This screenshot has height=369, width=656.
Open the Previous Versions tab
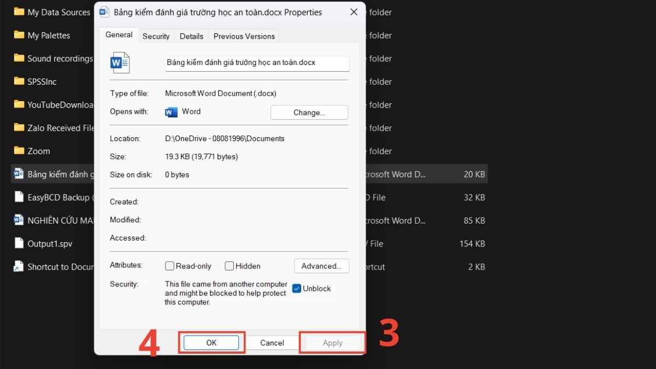[x=244, y=36]
